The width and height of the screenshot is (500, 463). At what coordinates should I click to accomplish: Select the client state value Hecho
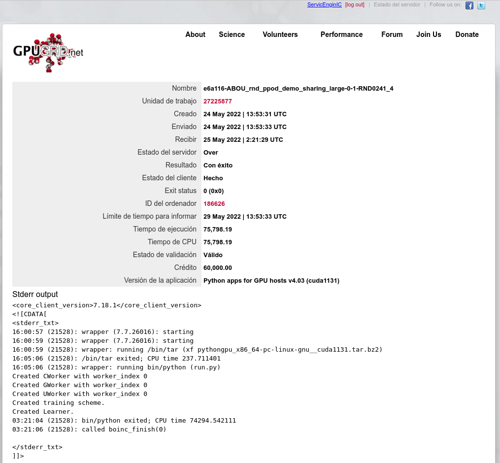click(213, 178)
